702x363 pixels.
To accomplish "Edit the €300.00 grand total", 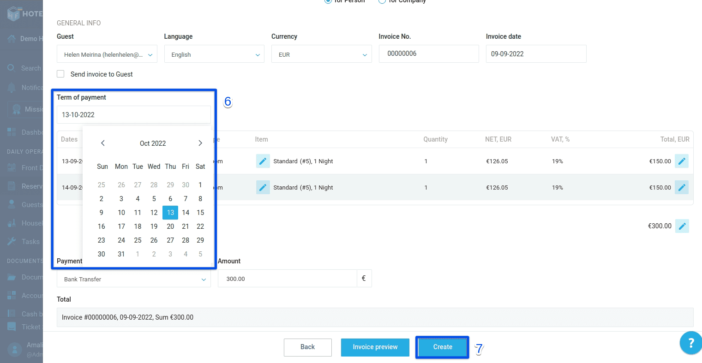I will (x=682, y=226).
